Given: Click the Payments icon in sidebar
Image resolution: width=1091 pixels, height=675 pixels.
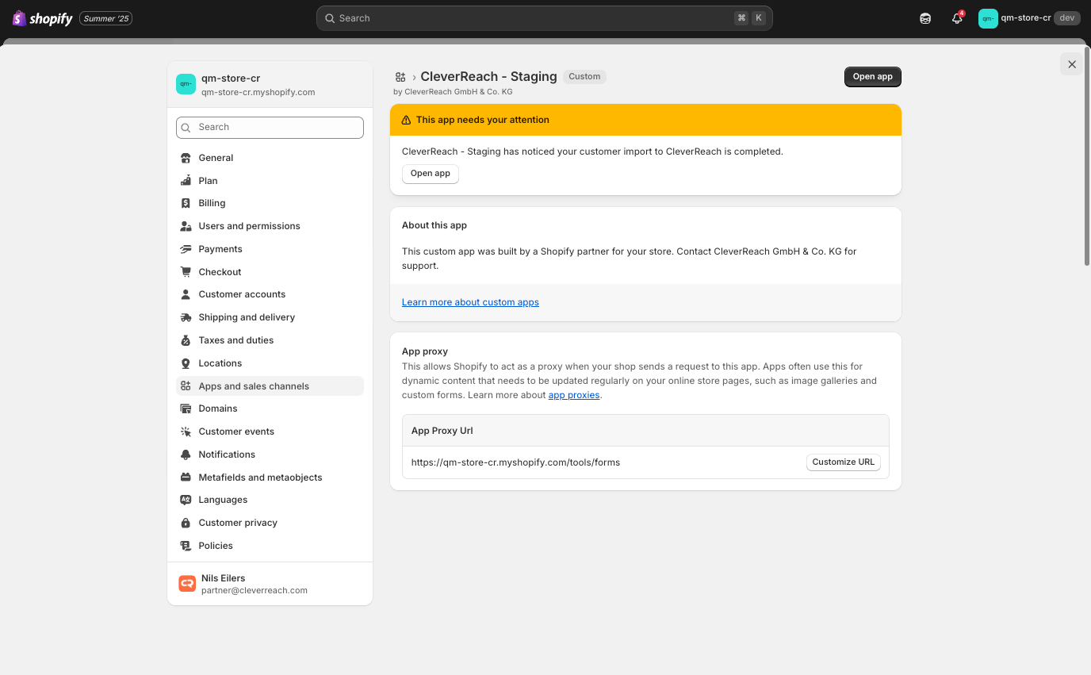Looking at the screenshot, I should pyautogui.click(x=186, y=249).
